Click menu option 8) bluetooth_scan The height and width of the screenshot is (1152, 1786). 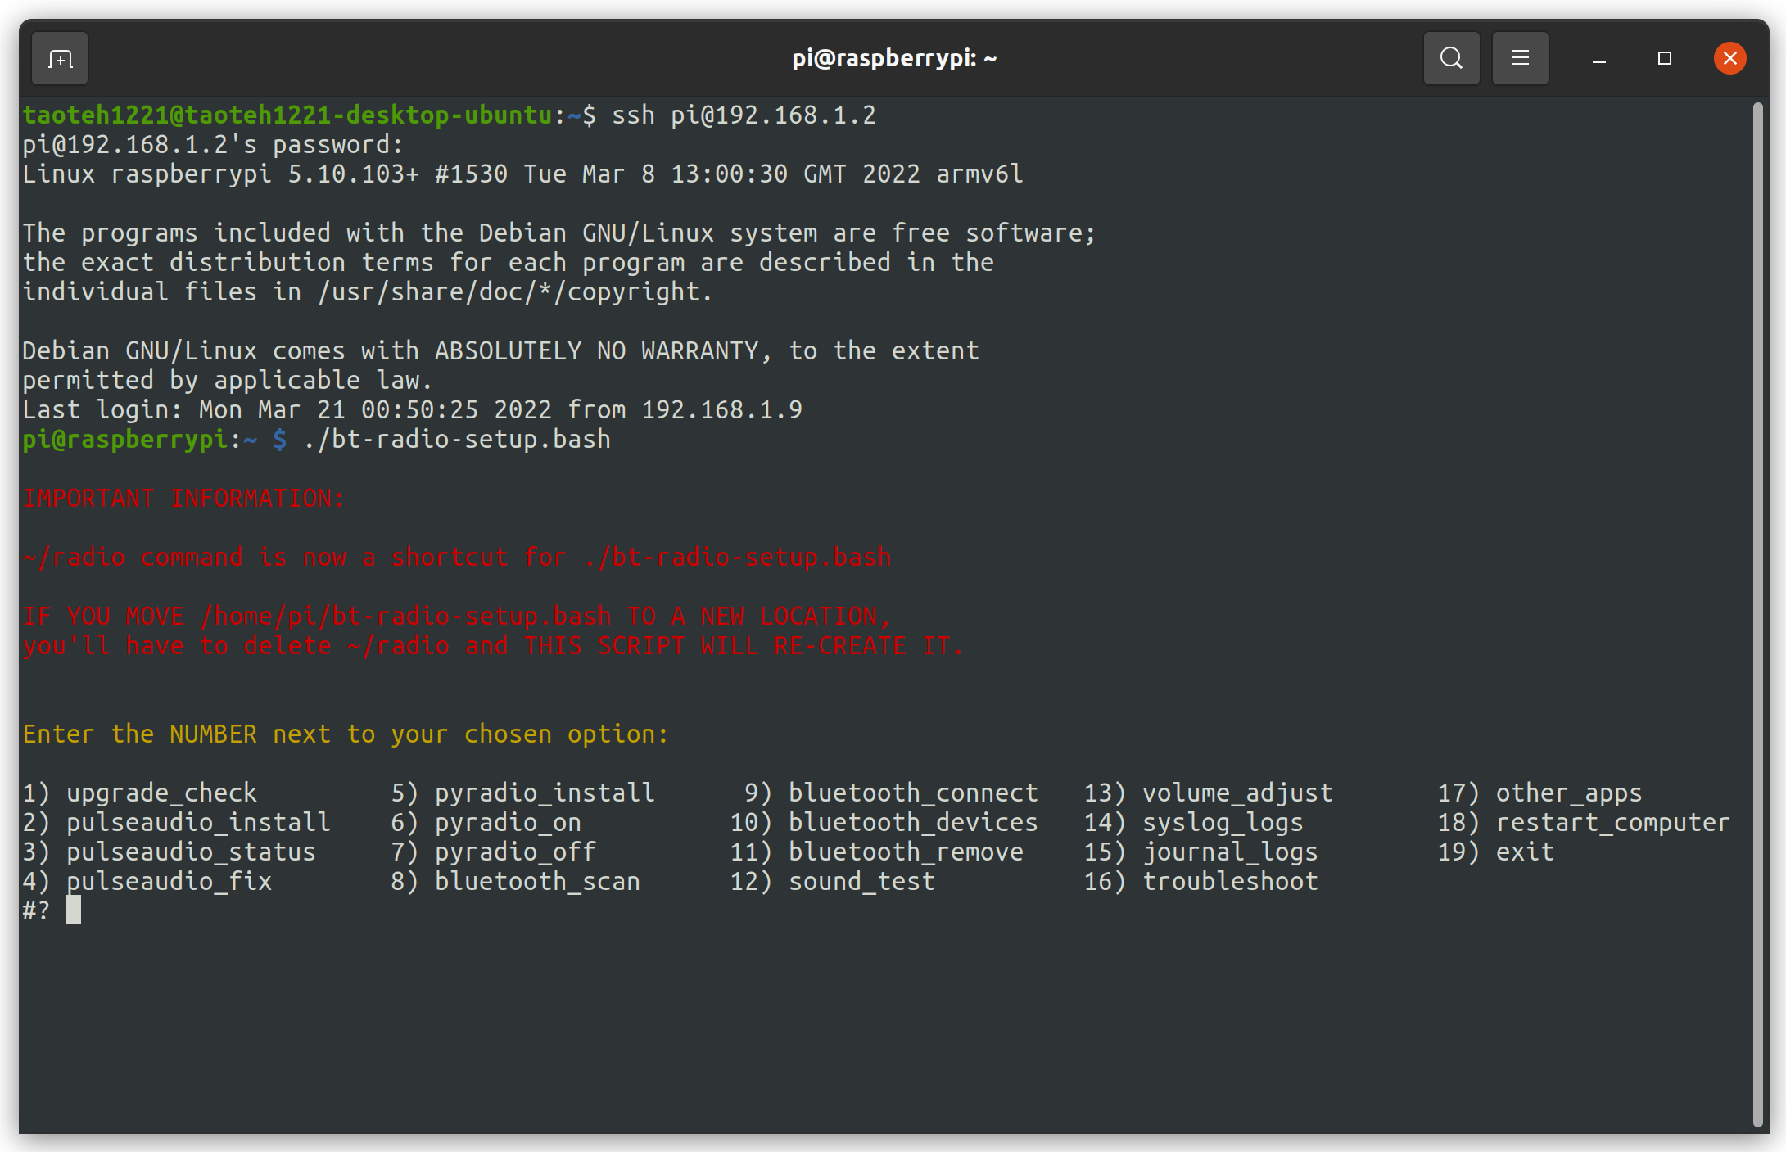tap(515, 881)
